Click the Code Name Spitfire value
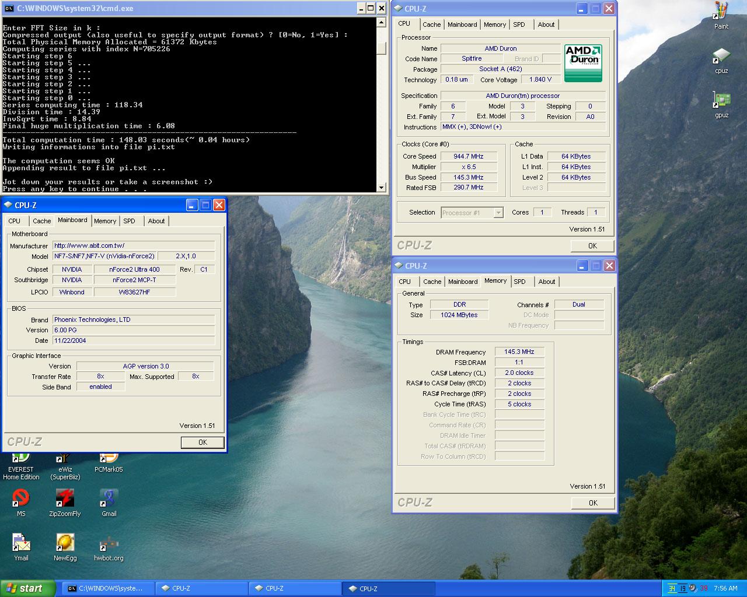 click(472, 58)
